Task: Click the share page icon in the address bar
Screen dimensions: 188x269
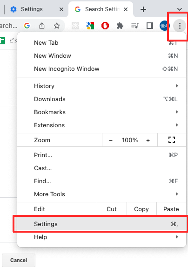Action: pyautogui.click(x=42, y=26)
